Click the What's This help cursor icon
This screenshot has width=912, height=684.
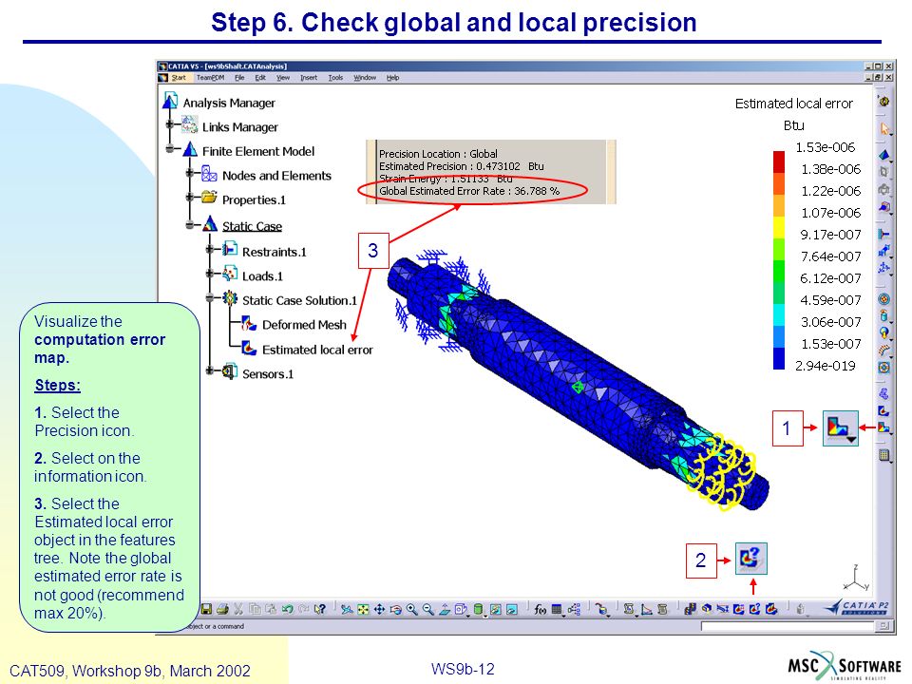[x=319, y=609]
